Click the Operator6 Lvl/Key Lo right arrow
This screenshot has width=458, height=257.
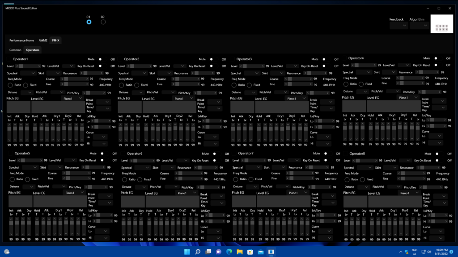[225, 216]
